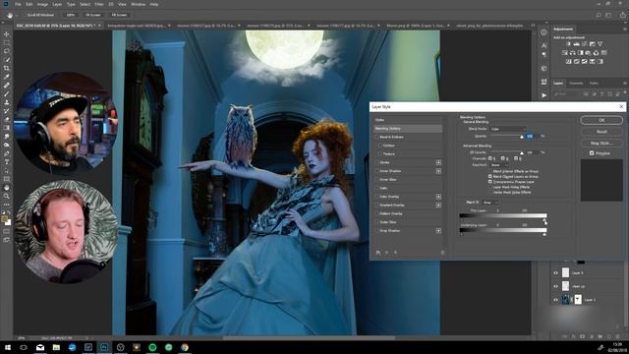The width and height of the screenshot is (629, 354).
Task: Select the Hand tool in toolbar
Action: tap(7, 188)
